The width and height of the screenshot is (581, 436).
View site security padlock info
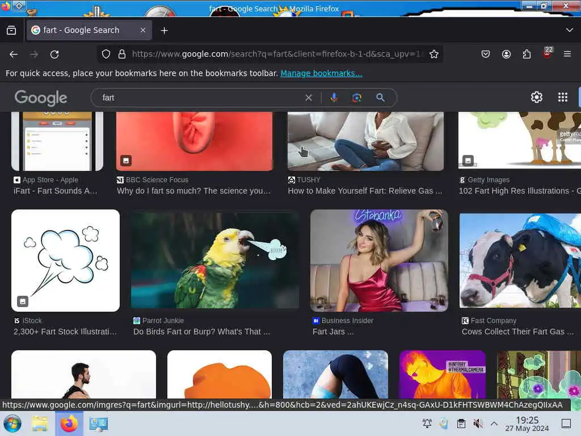121,54
